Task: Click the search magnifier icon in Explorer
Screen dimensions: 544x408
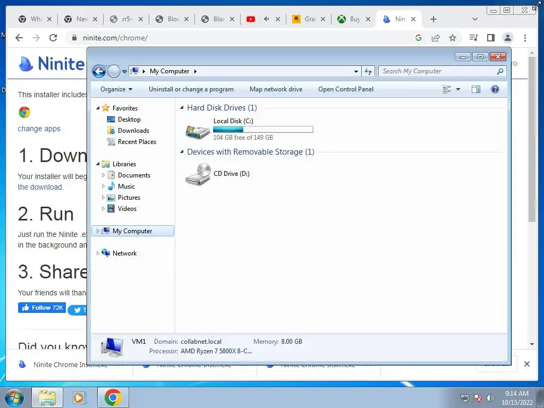Action: [x=500, y=71]
